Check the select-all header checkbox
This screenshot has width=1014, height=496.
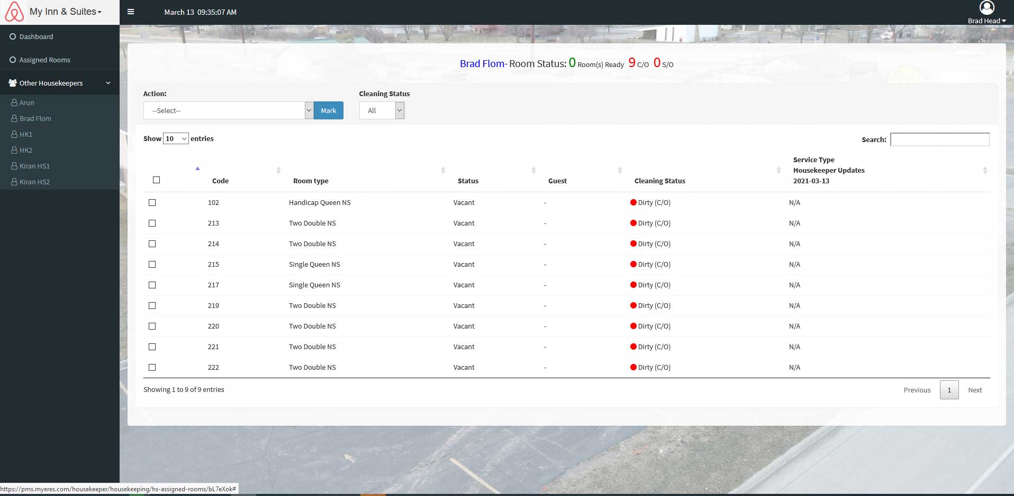[156, 180]
